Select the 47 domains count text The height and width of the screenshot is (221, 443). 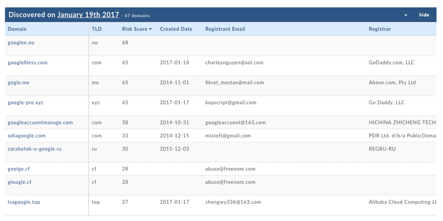point(137,16)
